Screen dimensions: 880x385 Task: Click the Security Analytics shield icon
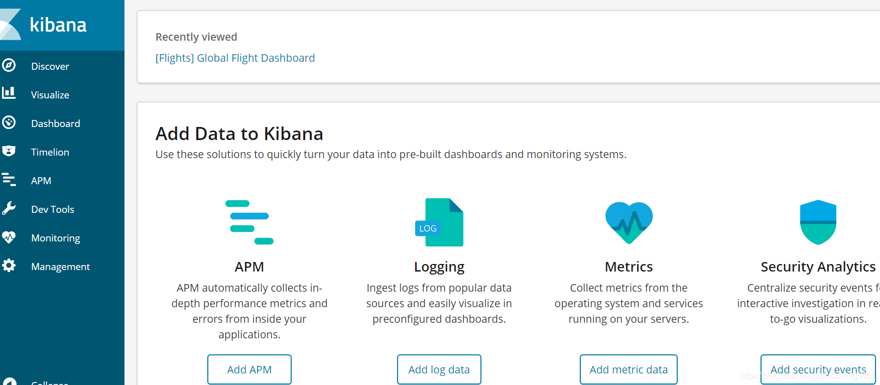[x=818, y=222]
